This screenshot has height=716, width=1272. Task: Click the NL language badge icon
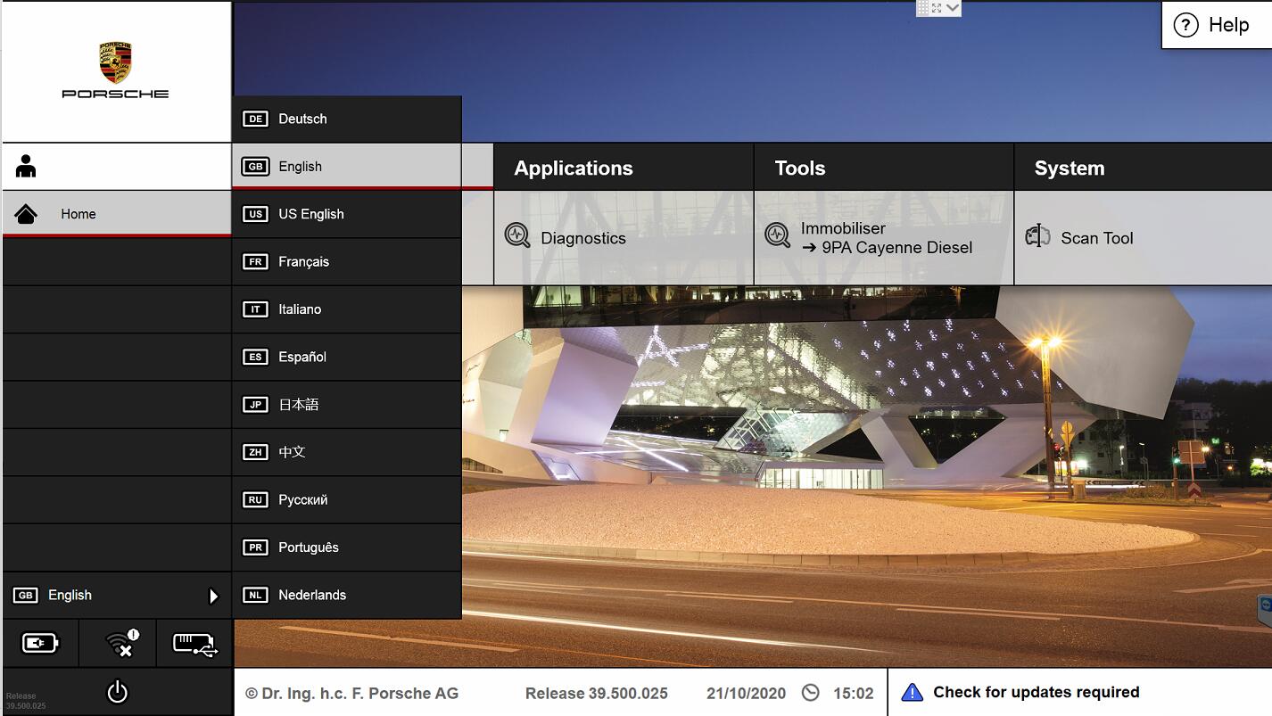(x=255, y=596)
